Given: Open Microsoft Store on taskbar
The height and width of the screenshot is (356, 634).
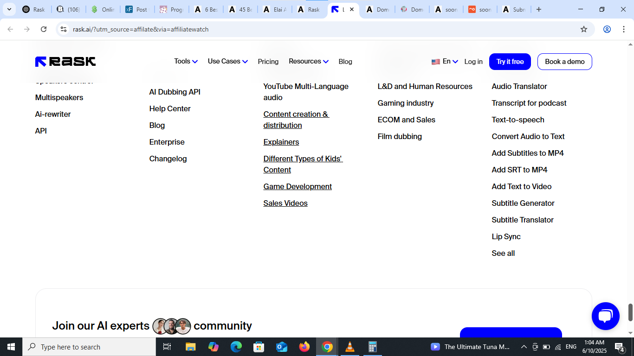Looking at the screenshot, I should [259, 347].
